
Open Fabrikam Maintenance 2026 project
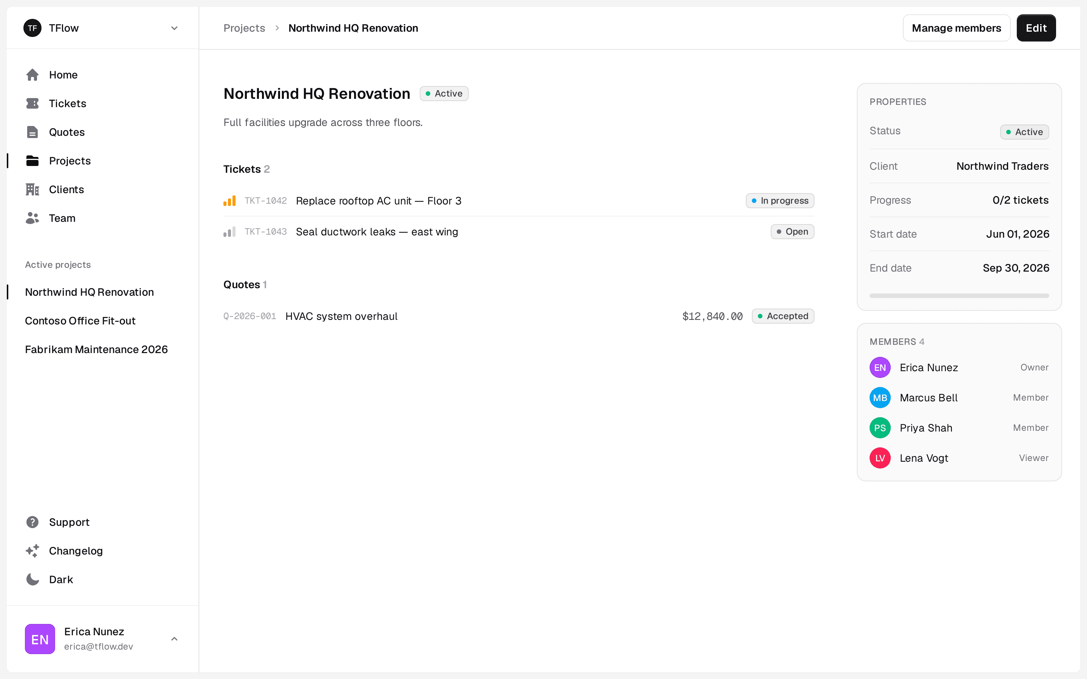(102, 349)
